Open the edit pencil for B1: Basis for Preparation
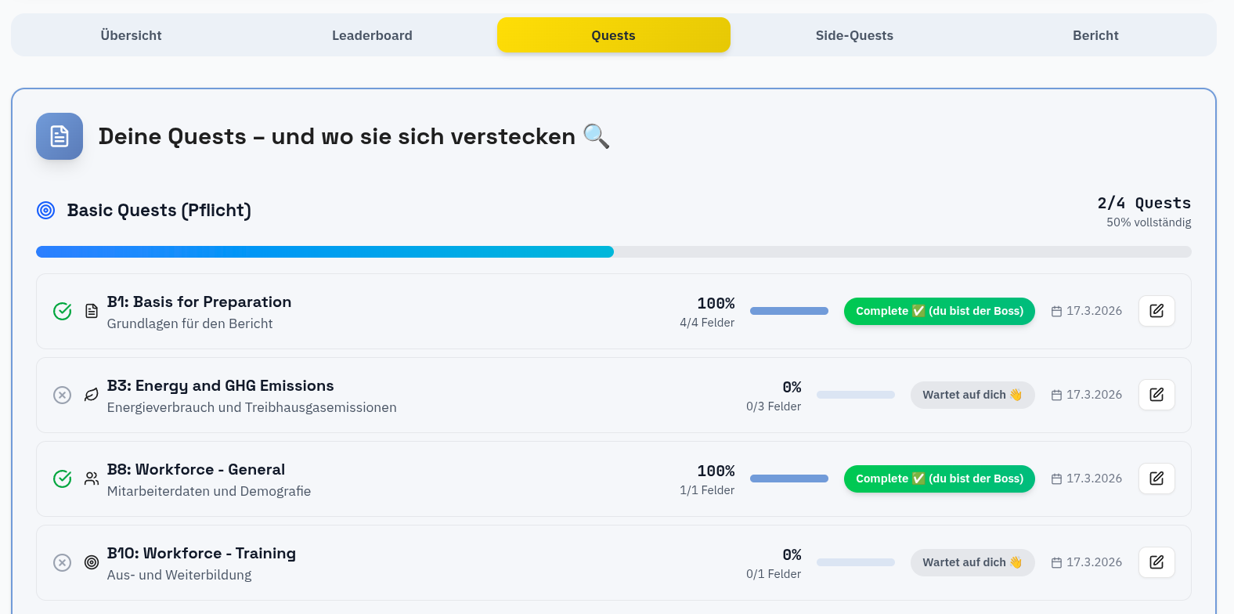 tap(1156, 311)
